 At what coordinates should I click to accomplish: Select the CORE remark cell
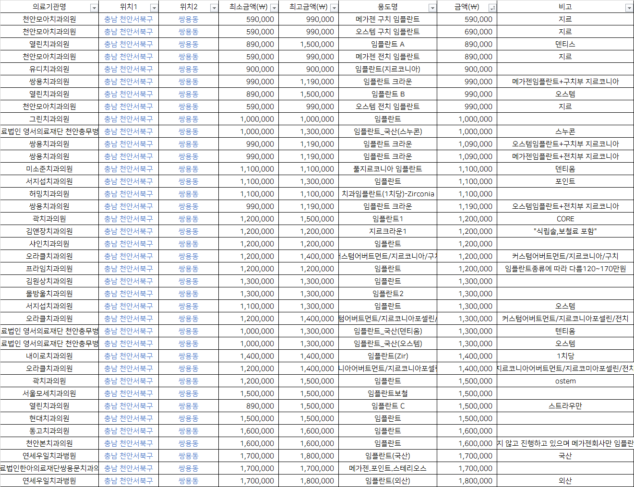tap(565, 219)
